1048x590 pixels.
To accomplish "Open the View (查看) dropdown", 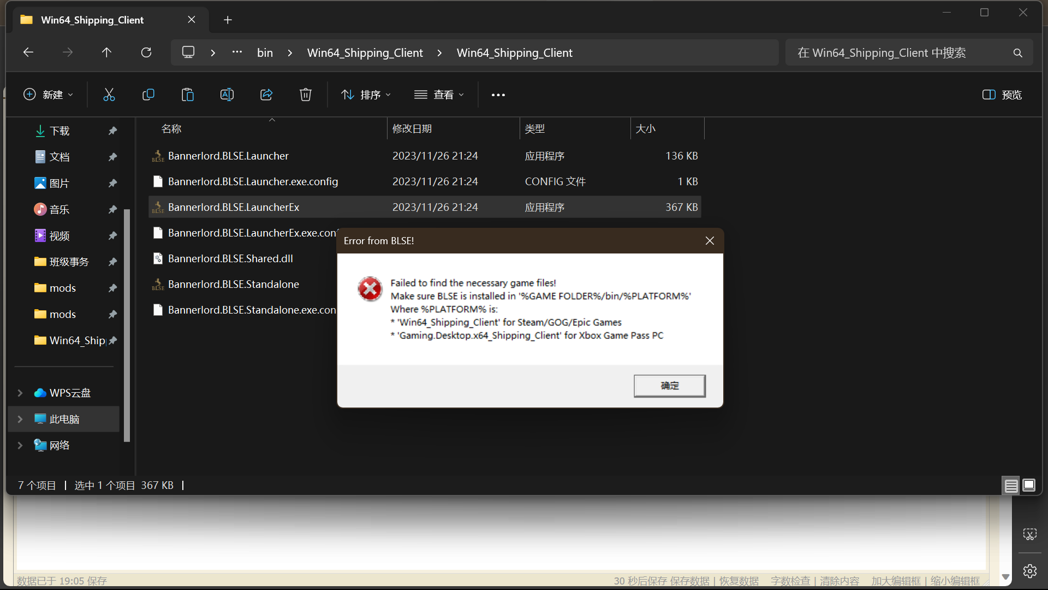I will 439,95.
